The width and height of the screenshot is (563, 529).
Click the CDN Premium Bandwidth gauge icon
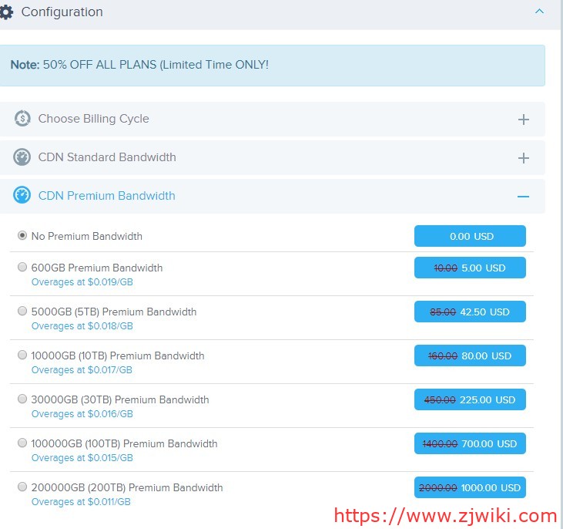click(x=22, y=196)
